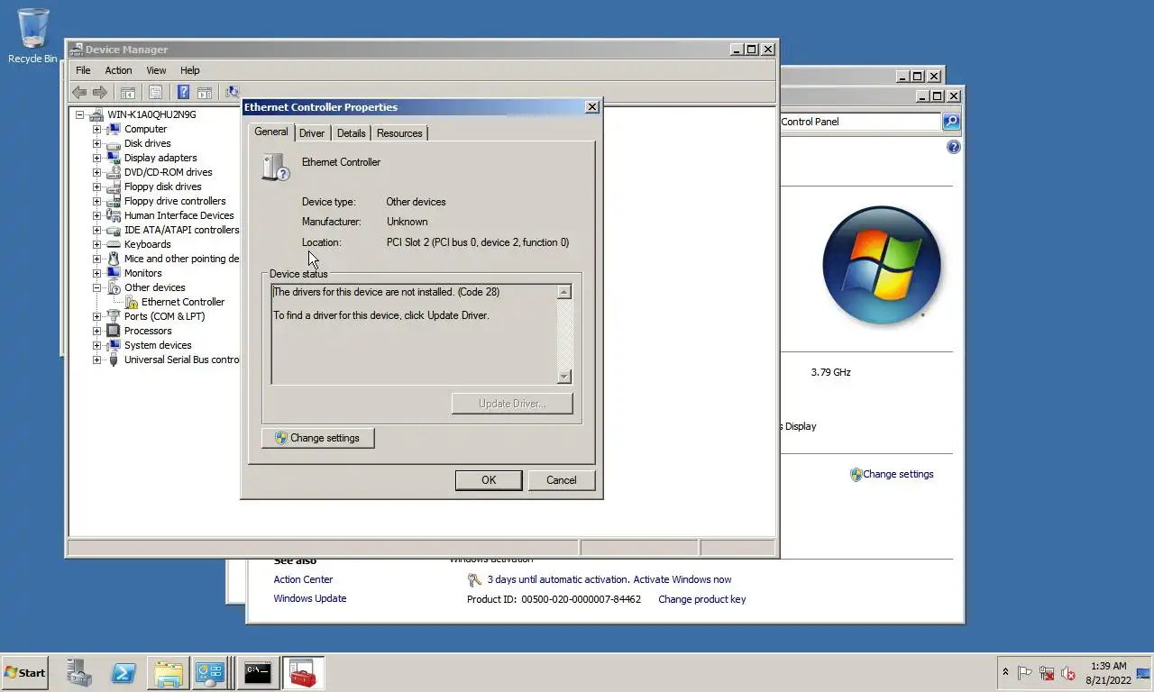Click Change settings link in System window
Image resolution: width=1154 pixels, height=692 pixels.
[x=898, y=474]
